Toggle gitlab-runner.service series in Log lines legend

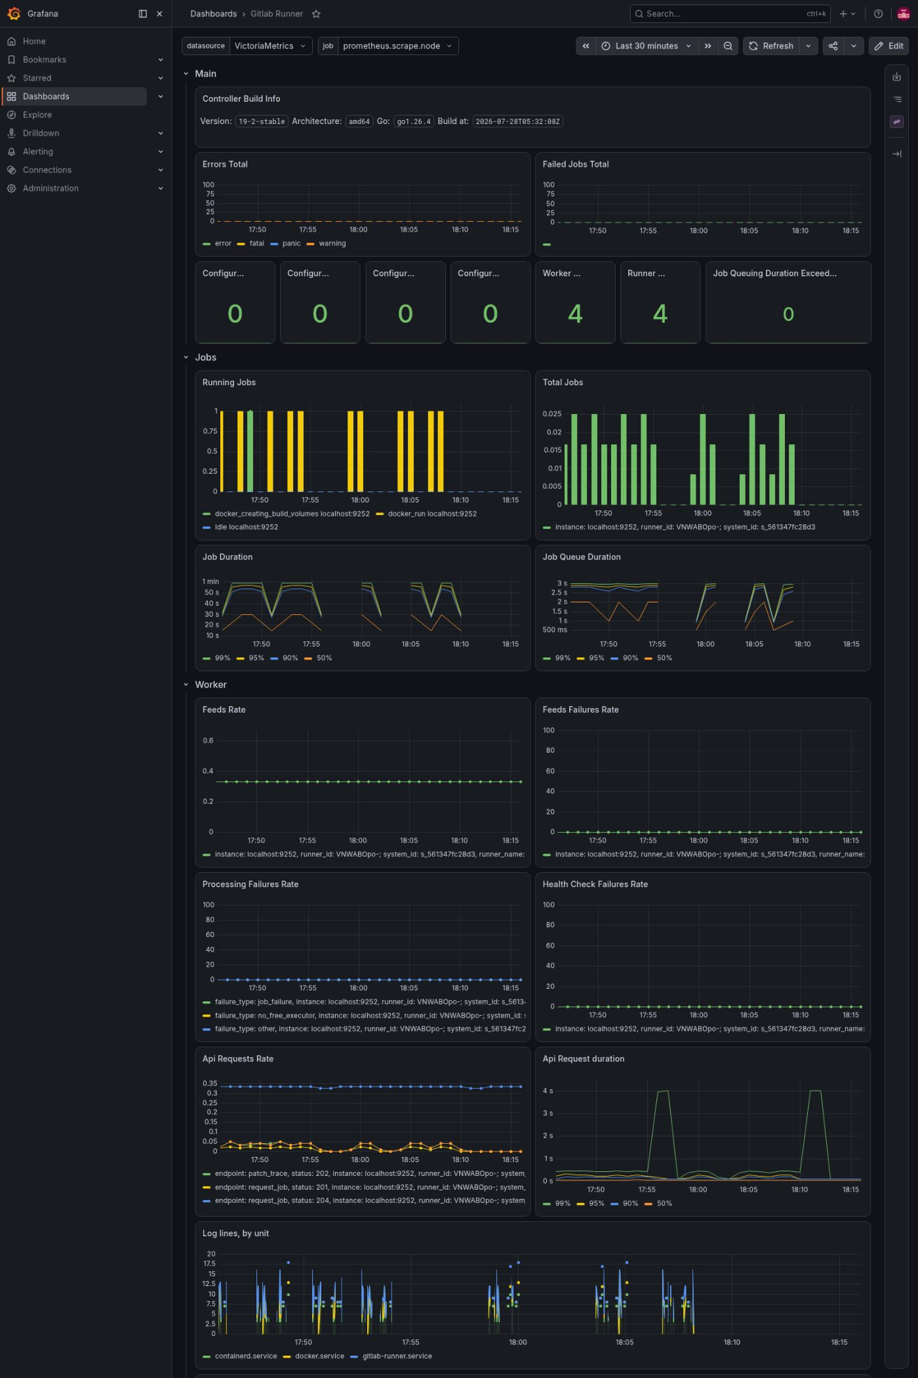[397, 1356]
